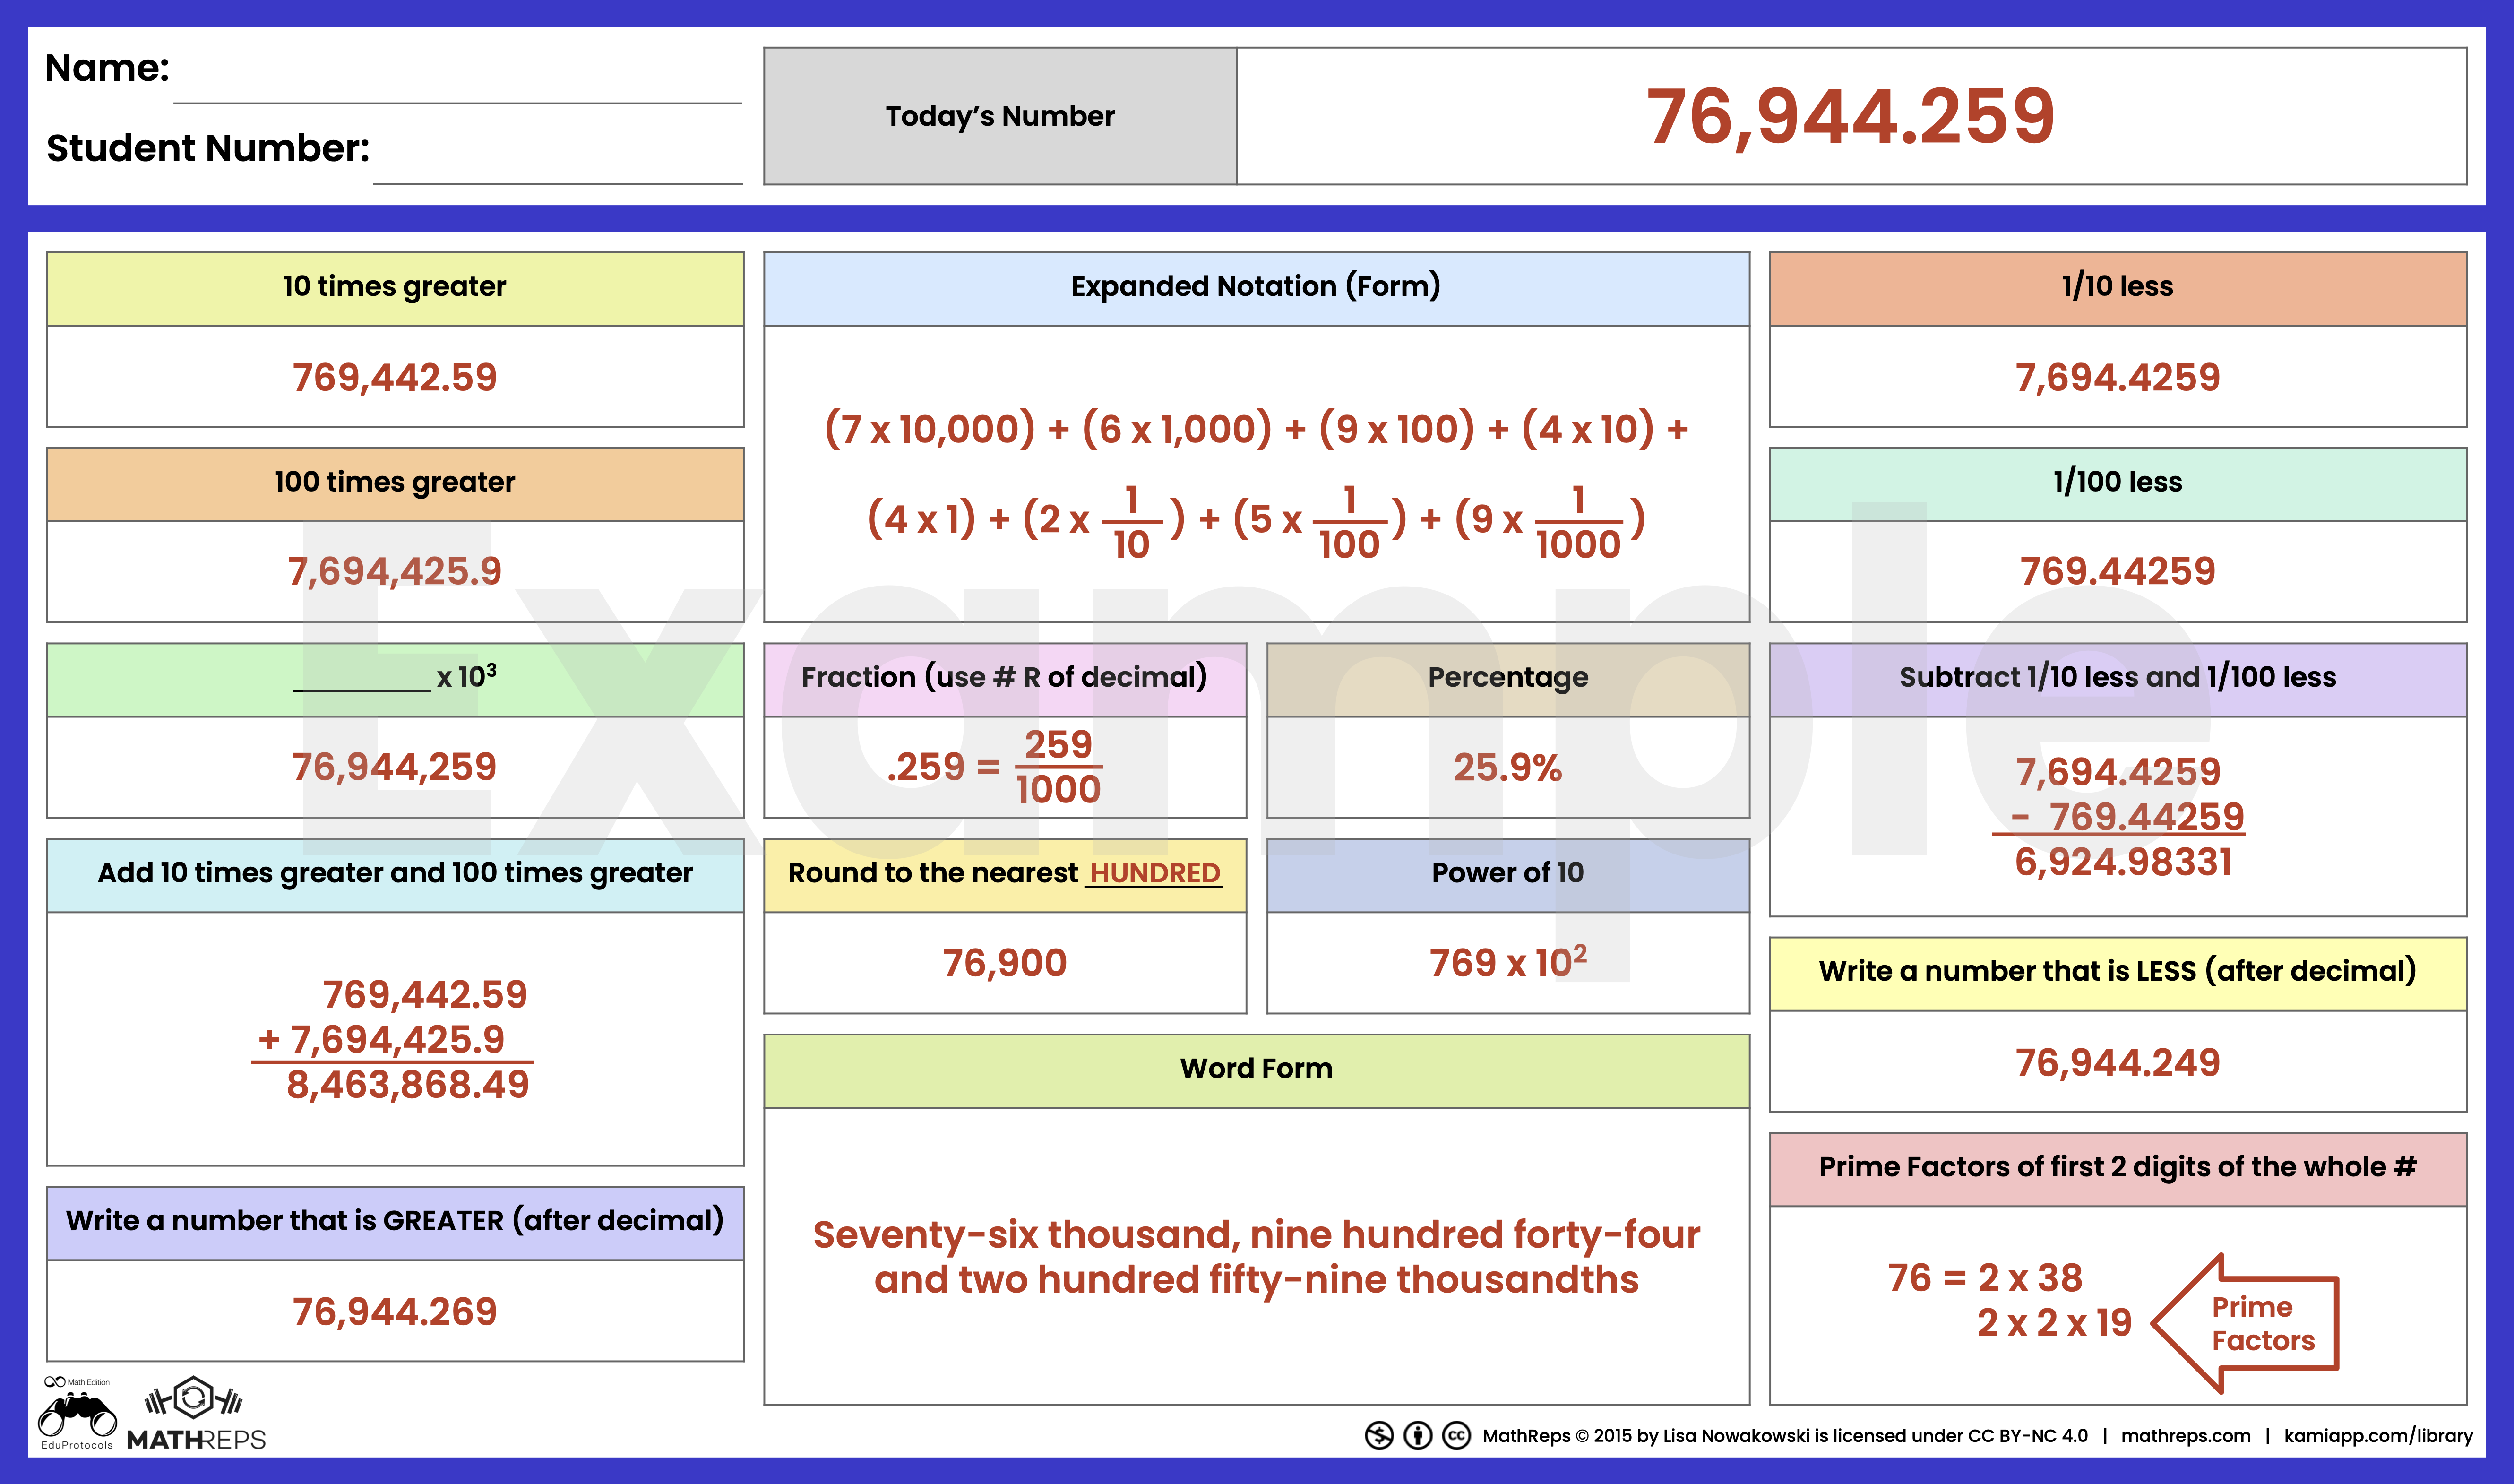Click the Student Number input line
The width and height of the screenshot is (2514, 1484).
coord(558,183)
